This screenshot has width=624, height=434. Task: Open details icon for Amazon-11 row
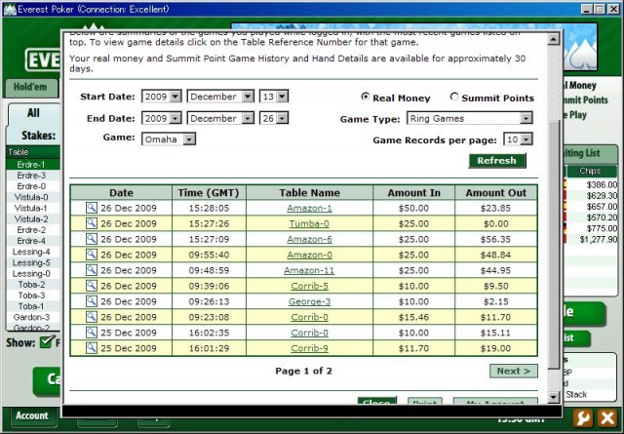[92, 270]
